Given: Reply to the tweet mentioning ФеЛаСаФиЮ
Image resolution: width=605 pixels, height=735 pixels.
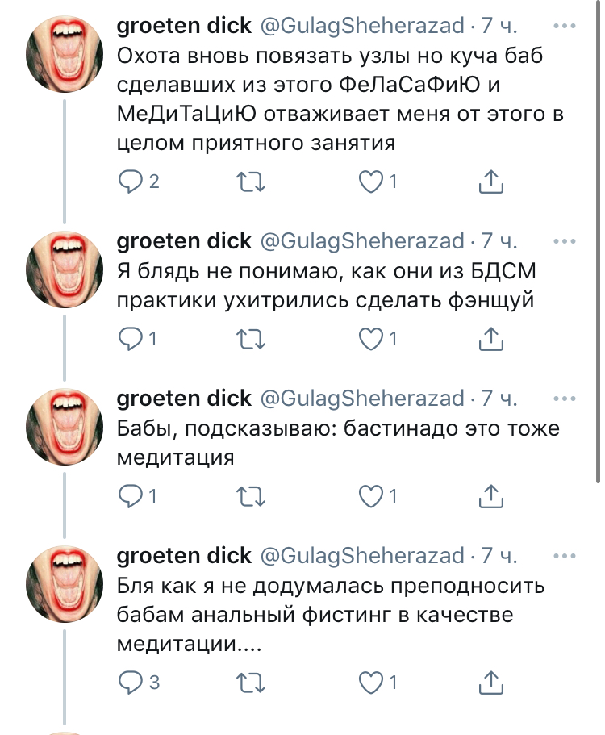Looking at the screenshot, I should [x=130, y=183].
